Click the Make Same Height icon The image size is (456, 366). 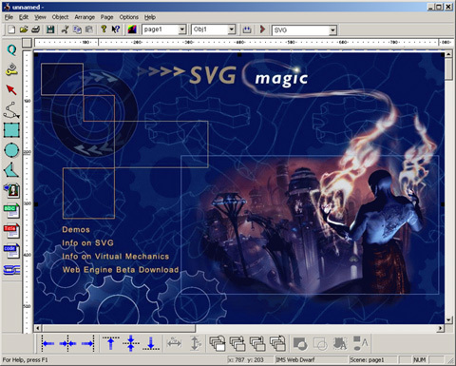point(196,343)
